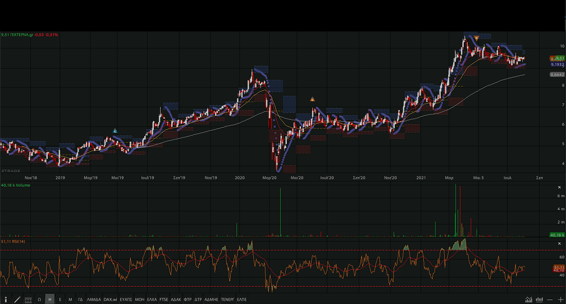Click the bar chart type icon
The height and width of the screenshot is (304, 566).
pyautogui.click(x=538, y=300)
